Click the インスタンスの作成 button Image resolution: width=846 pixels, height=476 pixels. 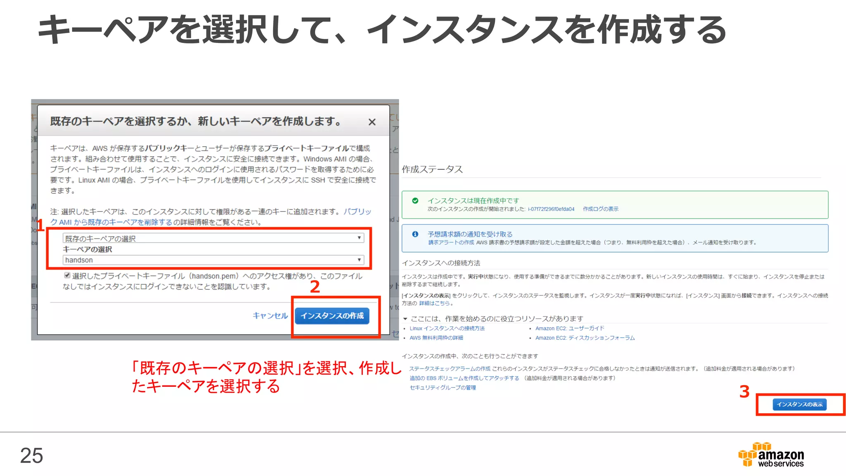332,316
